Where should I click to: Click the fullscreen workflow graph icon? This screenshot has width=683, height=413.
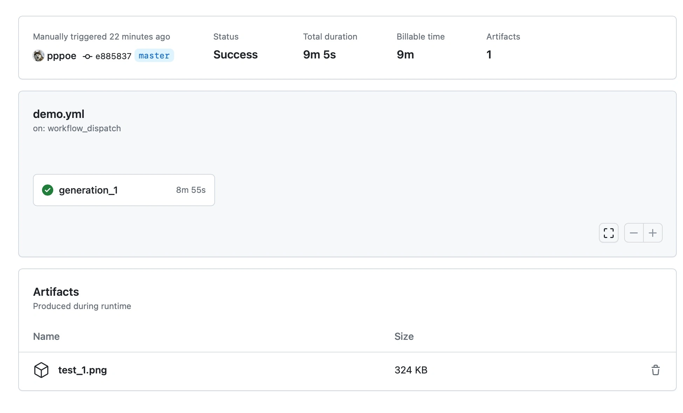tap(609, 233)
